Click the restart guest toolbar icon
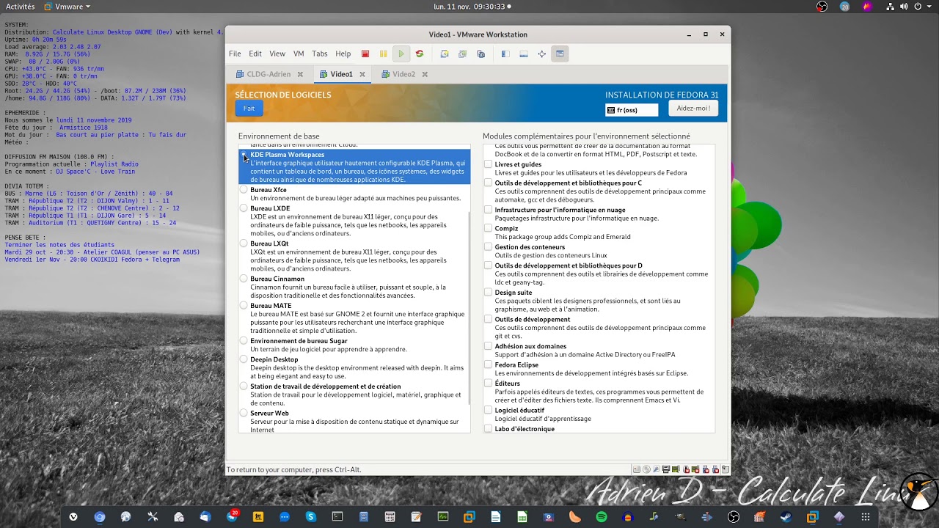This screenshot has height=528, width=939. tap(420, 54)
